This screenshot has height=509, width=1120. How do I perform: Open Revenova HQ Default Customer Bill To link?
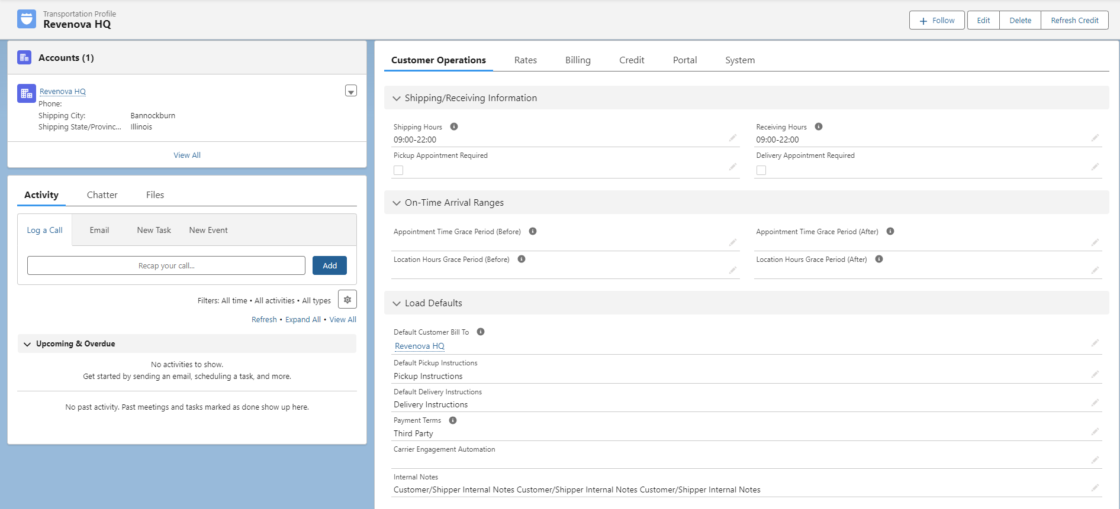pyautogui.click(x=420, y=346)
